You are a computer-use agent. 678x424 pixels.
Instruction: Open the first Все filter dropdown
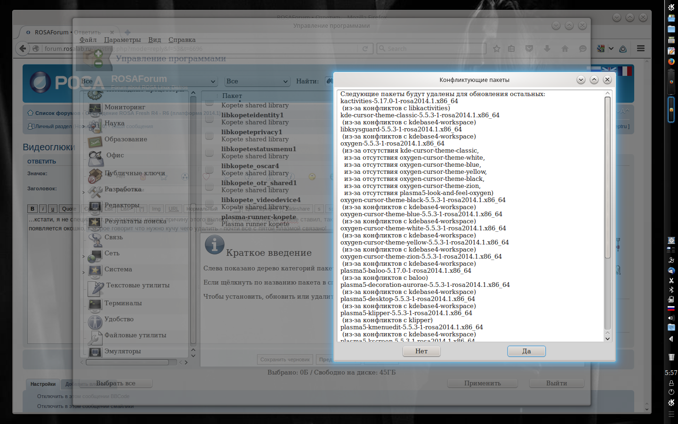click(148, 81)
